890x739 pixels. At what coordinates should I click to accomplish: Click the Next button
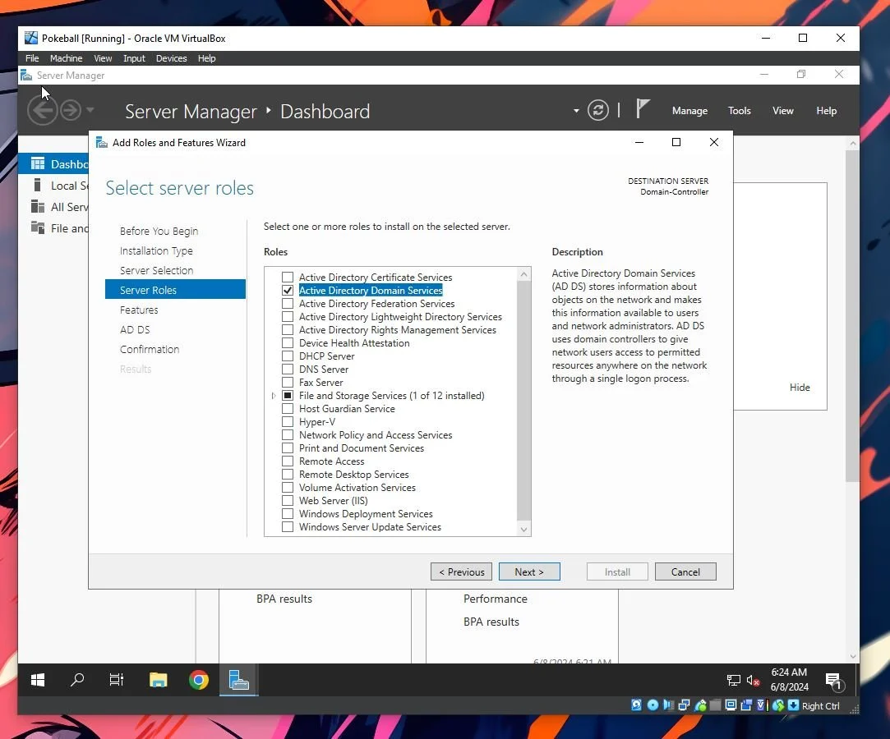[x=529, y=571]
